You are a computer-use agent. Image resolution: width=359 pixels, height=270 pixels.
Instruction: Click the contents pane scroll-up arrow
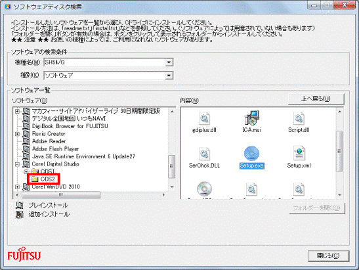[340, 112]
